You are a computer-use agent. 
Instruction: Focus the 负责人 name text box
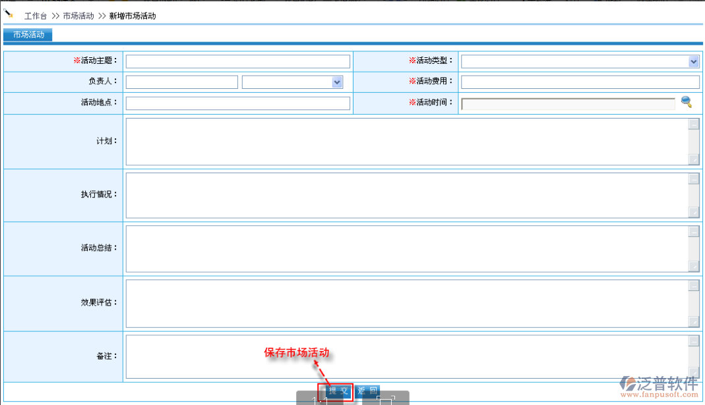click(181, 82)
